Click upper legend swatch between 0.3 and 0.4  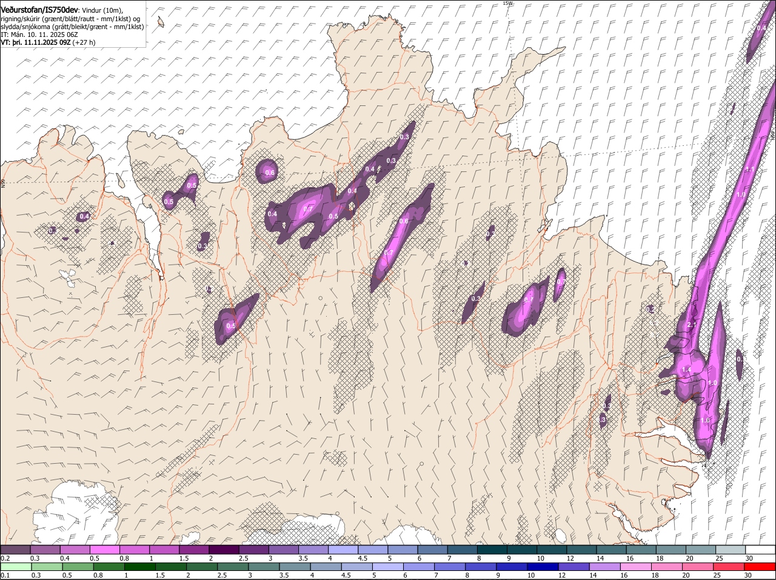[x=45, y=549]
